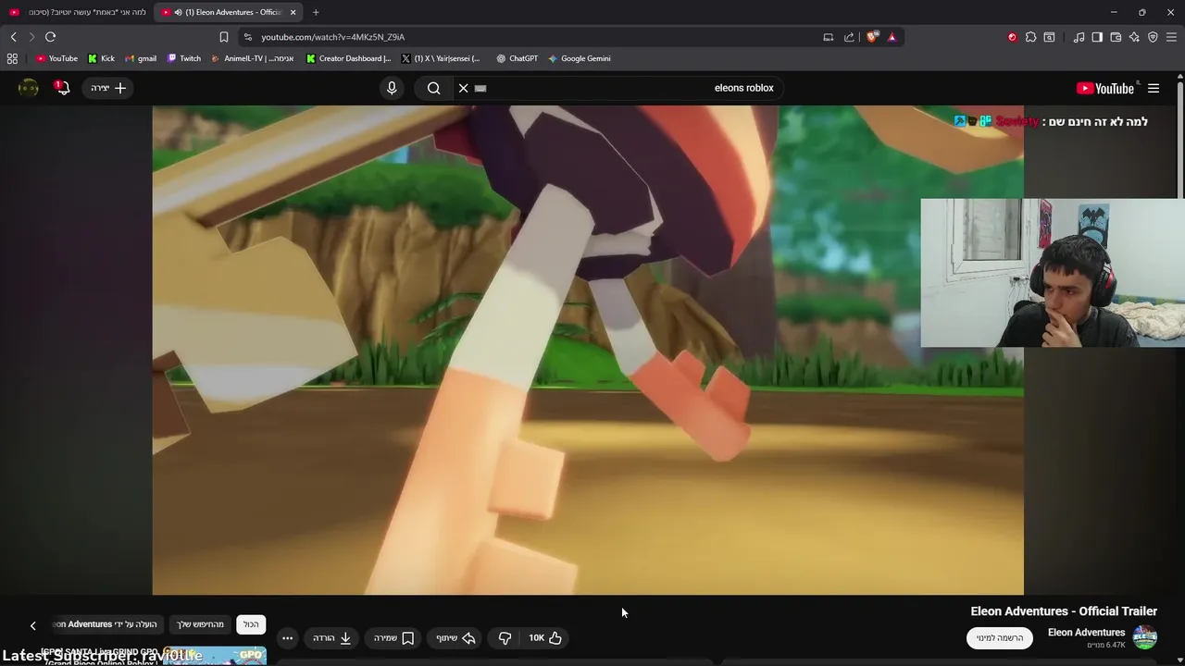This screenshot has height=666, width=1185.
Task: Select the uploaded by Eleon Adventures chip
Action: [x=106, y=624]
